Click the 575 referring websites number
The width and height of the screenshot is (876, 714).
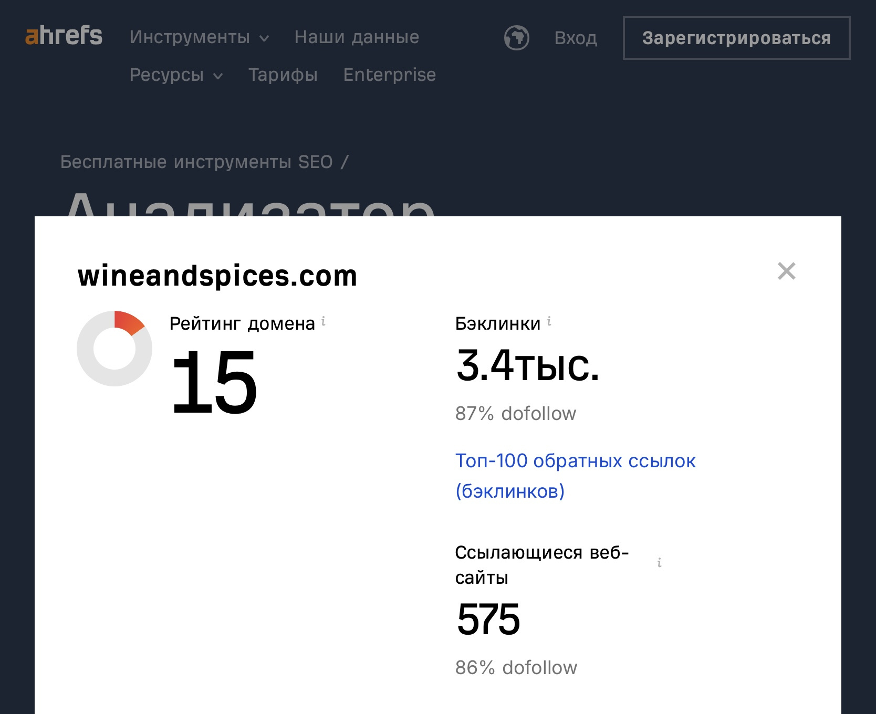[488, 619]
